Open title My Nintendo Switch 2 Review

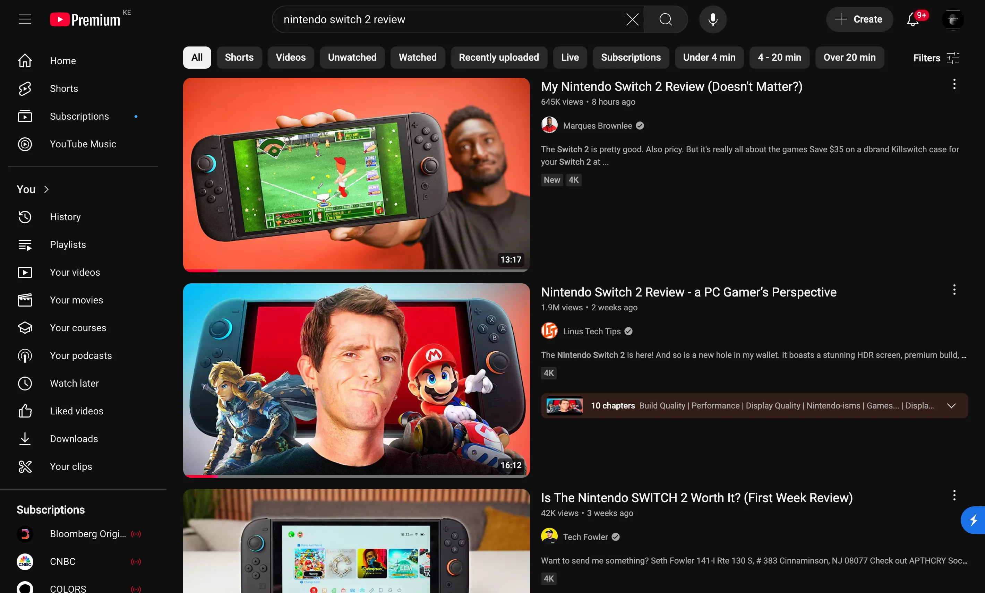[x=671, y=87]
